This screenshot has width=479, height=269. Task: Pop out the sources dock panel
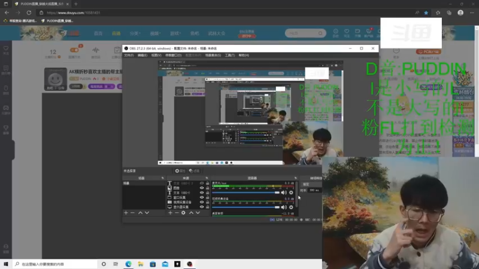pos(207,178)
